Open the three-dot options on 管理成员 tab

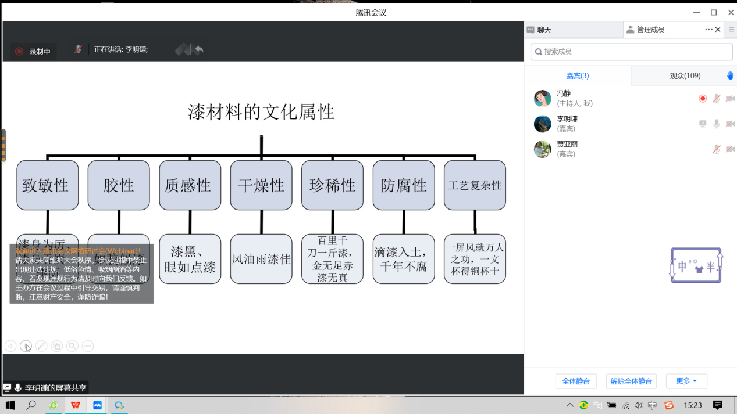tap(708, 30)
